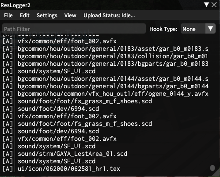Open the File menu
The height and width of the screenshot is (177, 220).
(8, 15)
